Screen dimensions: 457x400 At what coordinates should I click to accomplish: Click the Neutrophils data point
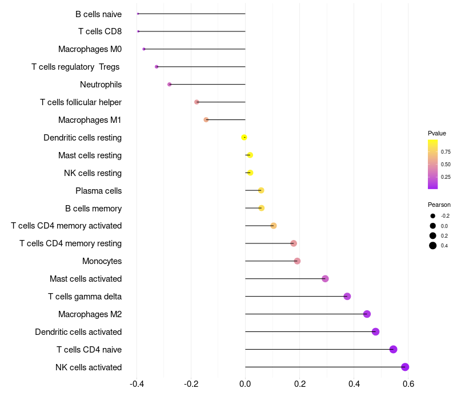169,84
